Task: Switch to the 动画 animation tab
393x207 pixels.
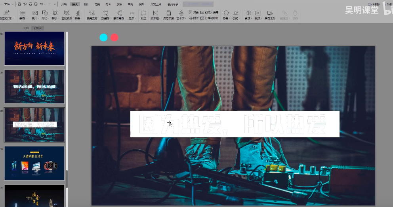Action: point(108,4)
